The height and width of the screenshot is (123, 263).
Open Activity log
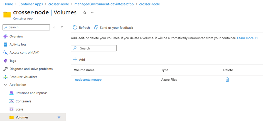18,45
